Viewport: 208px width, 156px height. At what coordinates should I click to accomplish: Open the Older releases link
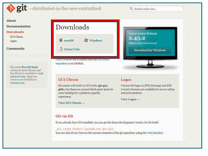[x=64, y=59]
